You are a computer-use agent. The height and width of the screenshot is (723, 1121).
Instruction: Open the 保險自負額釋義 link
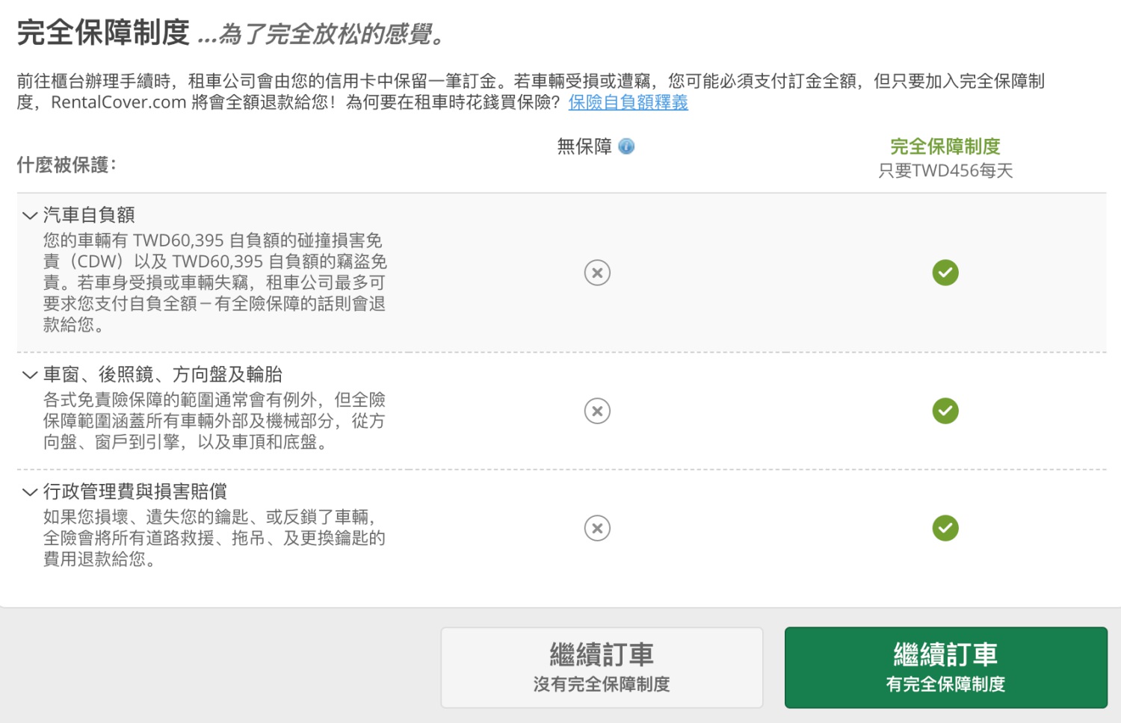pyautogui.click(x=628, y=102)
